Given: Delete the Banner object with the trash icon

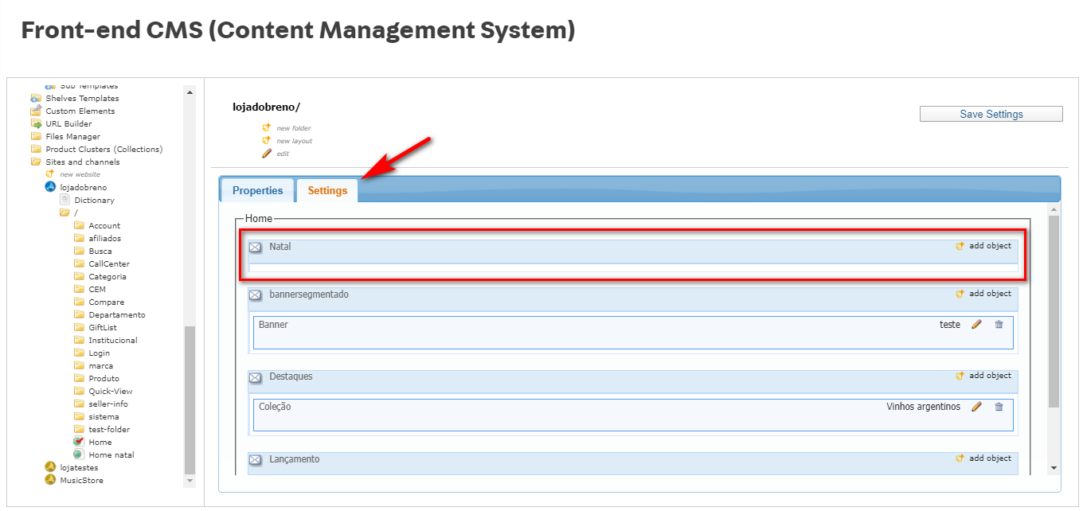Looking at the screenshot, I should click(x=999, y=325).
